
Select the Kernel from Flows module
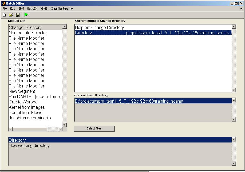click(x=35, y=112)
